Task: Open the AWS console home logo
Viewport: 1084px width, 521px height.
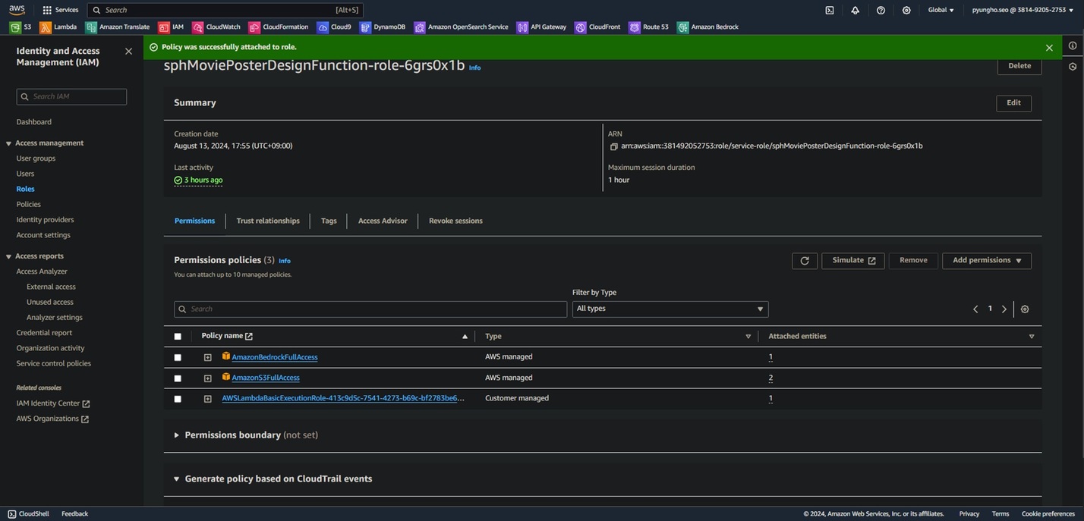Action: 17,9
